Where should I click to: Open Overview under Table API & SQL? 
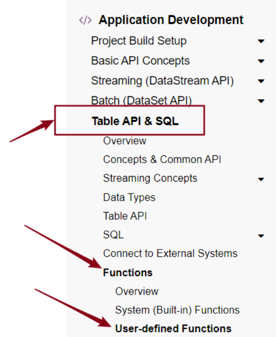(x=124, y=141)
